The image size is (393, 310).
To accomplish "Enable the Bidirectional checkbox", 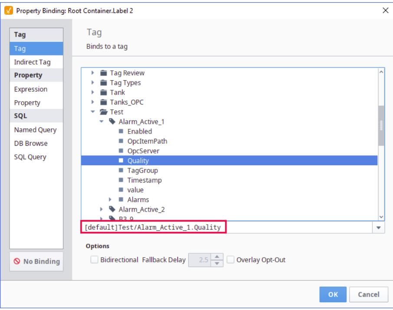I will pyautogui.click(x=94, y=260).
